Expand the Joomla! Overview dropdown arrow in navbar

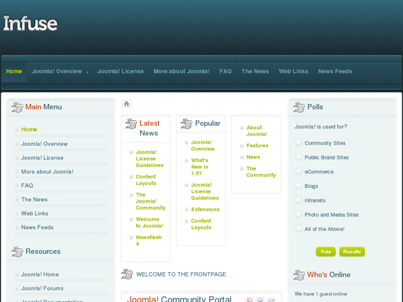click(88, 72)
